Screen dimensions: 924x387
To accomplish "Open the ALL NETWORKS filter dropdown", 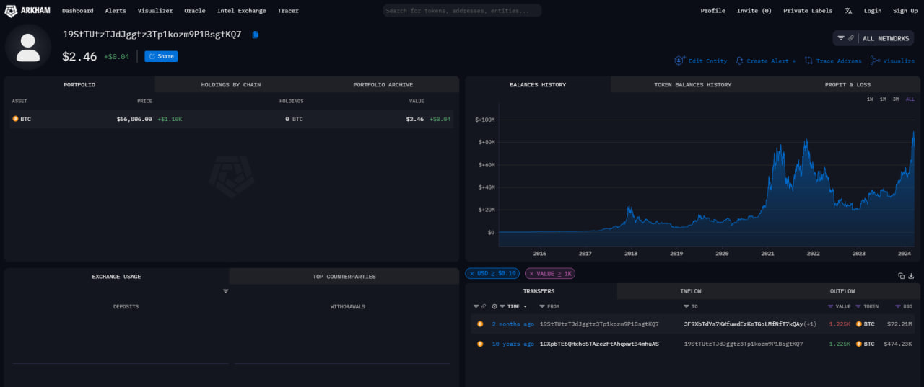I will [873, 38].
